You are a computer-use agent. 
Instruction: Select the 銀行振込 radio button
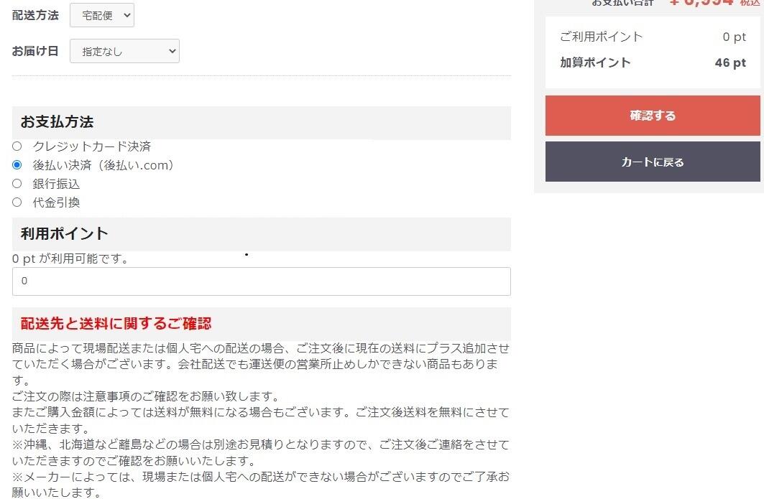[17, 184]
